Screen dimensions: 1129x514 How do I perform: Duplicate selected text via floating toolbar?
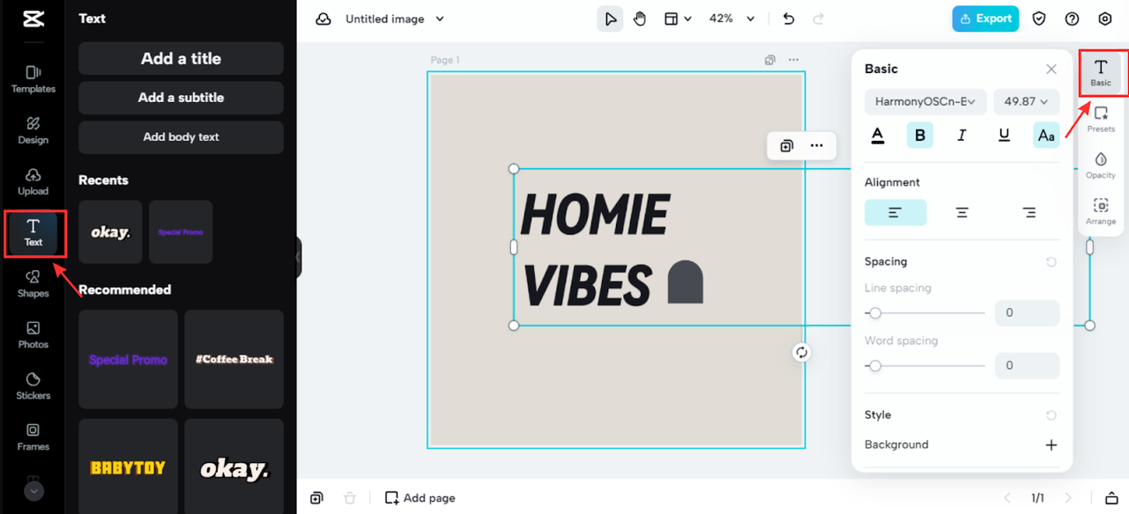pyautogui.click(x=787, y=146)
